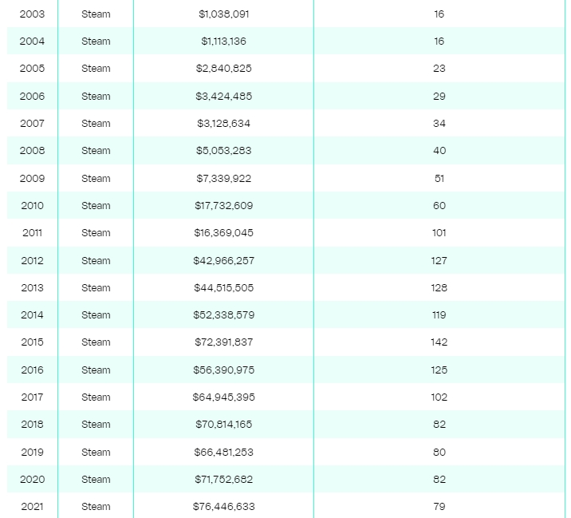Click the count 51 for 2009
This screenshot has height=518, width=571.
tap(439, 178)
